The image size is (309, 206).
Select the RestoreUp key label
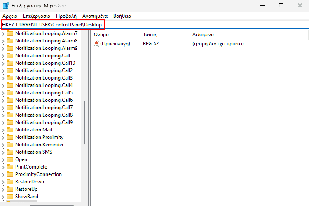(26, 189)
